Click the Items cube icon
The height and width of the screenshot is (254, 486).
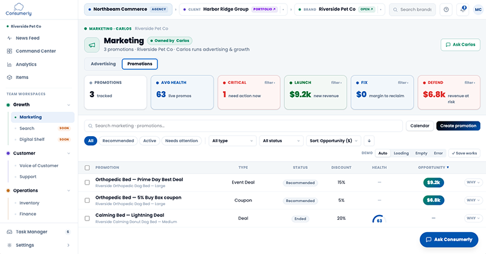tap(9, 78)
